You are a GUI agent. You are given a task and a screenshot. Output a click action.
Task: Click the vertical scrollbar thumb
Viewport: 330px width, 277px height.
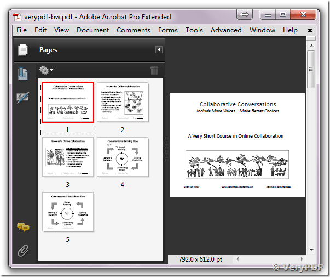coord(311,69)
